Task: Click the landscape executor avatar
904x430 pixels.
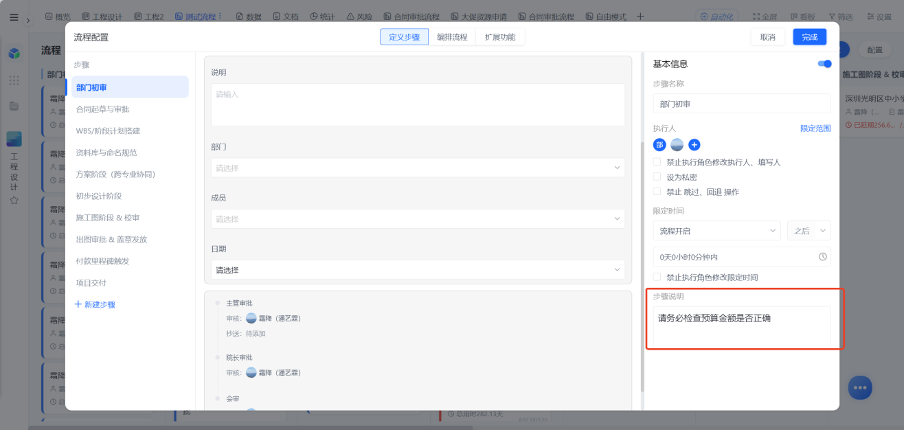Action: point(677,145)
